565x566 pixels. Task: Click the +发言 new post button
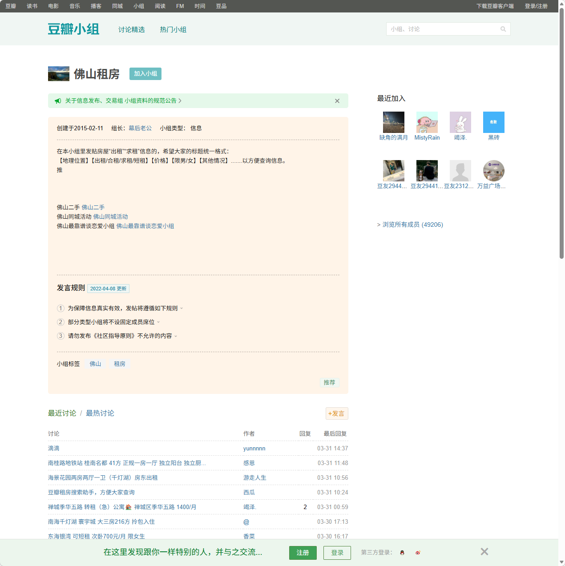click(x=337, y=413)
